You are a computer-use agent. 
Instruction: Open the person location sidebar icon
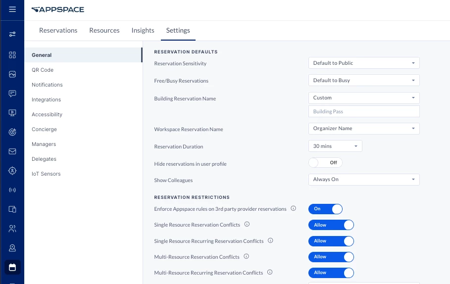[x=12, y=171]
